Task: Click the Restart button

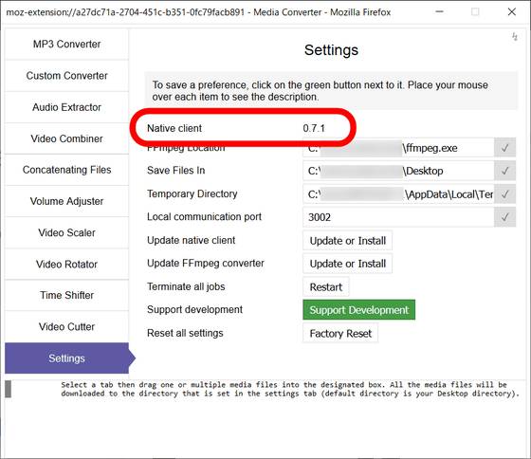Action: click(x=326, y=287)
